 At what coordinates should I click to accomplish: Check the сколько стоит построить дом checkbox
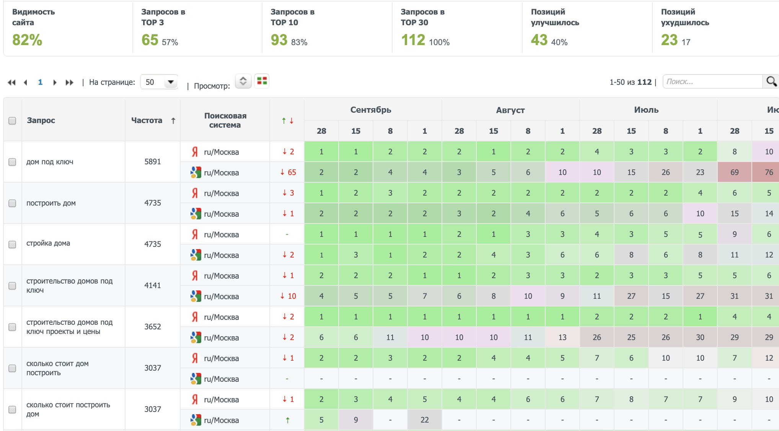12,410
